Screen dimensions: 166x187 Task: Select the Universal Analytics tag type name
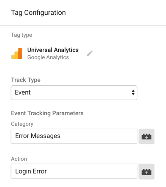pos(53,50)
